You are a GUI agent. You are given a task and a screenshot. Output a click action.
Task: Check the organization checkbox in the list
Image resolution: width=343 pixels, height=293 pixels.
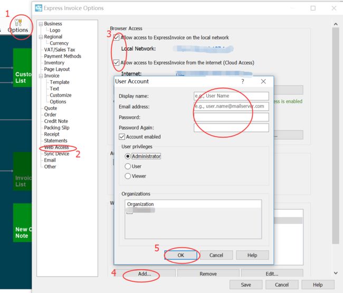coord(129,211)
